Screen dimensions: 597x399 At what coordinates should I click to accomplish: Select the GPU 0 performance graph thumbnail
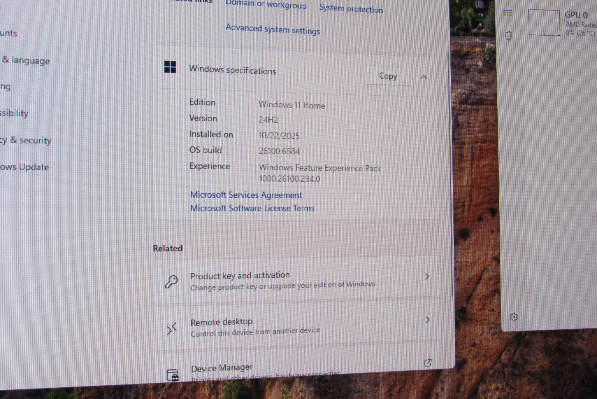(544, 23)
